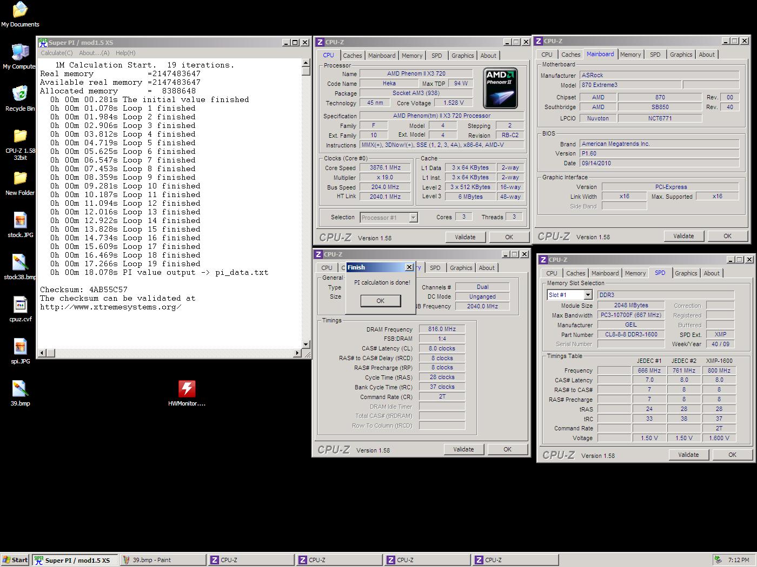Open the Recycle Bin icon

pyautogui.click(x=19, y=98)
